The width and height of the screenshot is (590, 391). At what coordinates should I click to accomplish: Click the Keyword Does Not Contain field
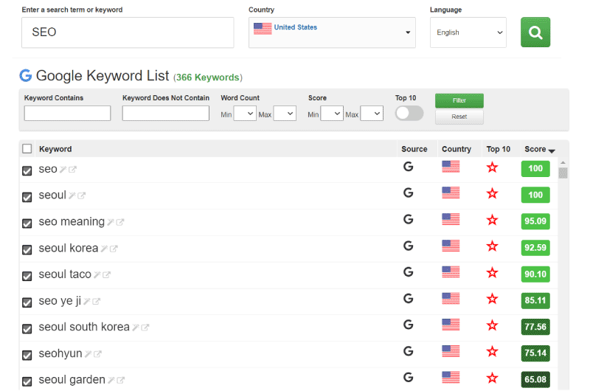(165, 114)
